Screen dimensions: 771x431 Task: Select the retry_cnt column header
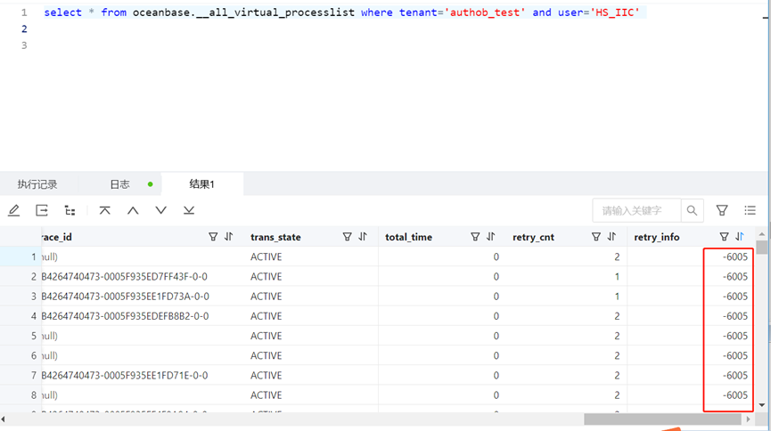coord(533,237)
